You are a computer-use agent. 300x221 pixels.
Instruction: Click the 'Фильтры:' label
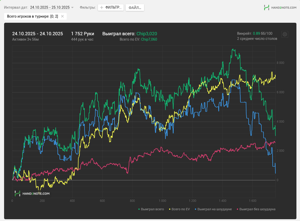(x=87, y=7)
